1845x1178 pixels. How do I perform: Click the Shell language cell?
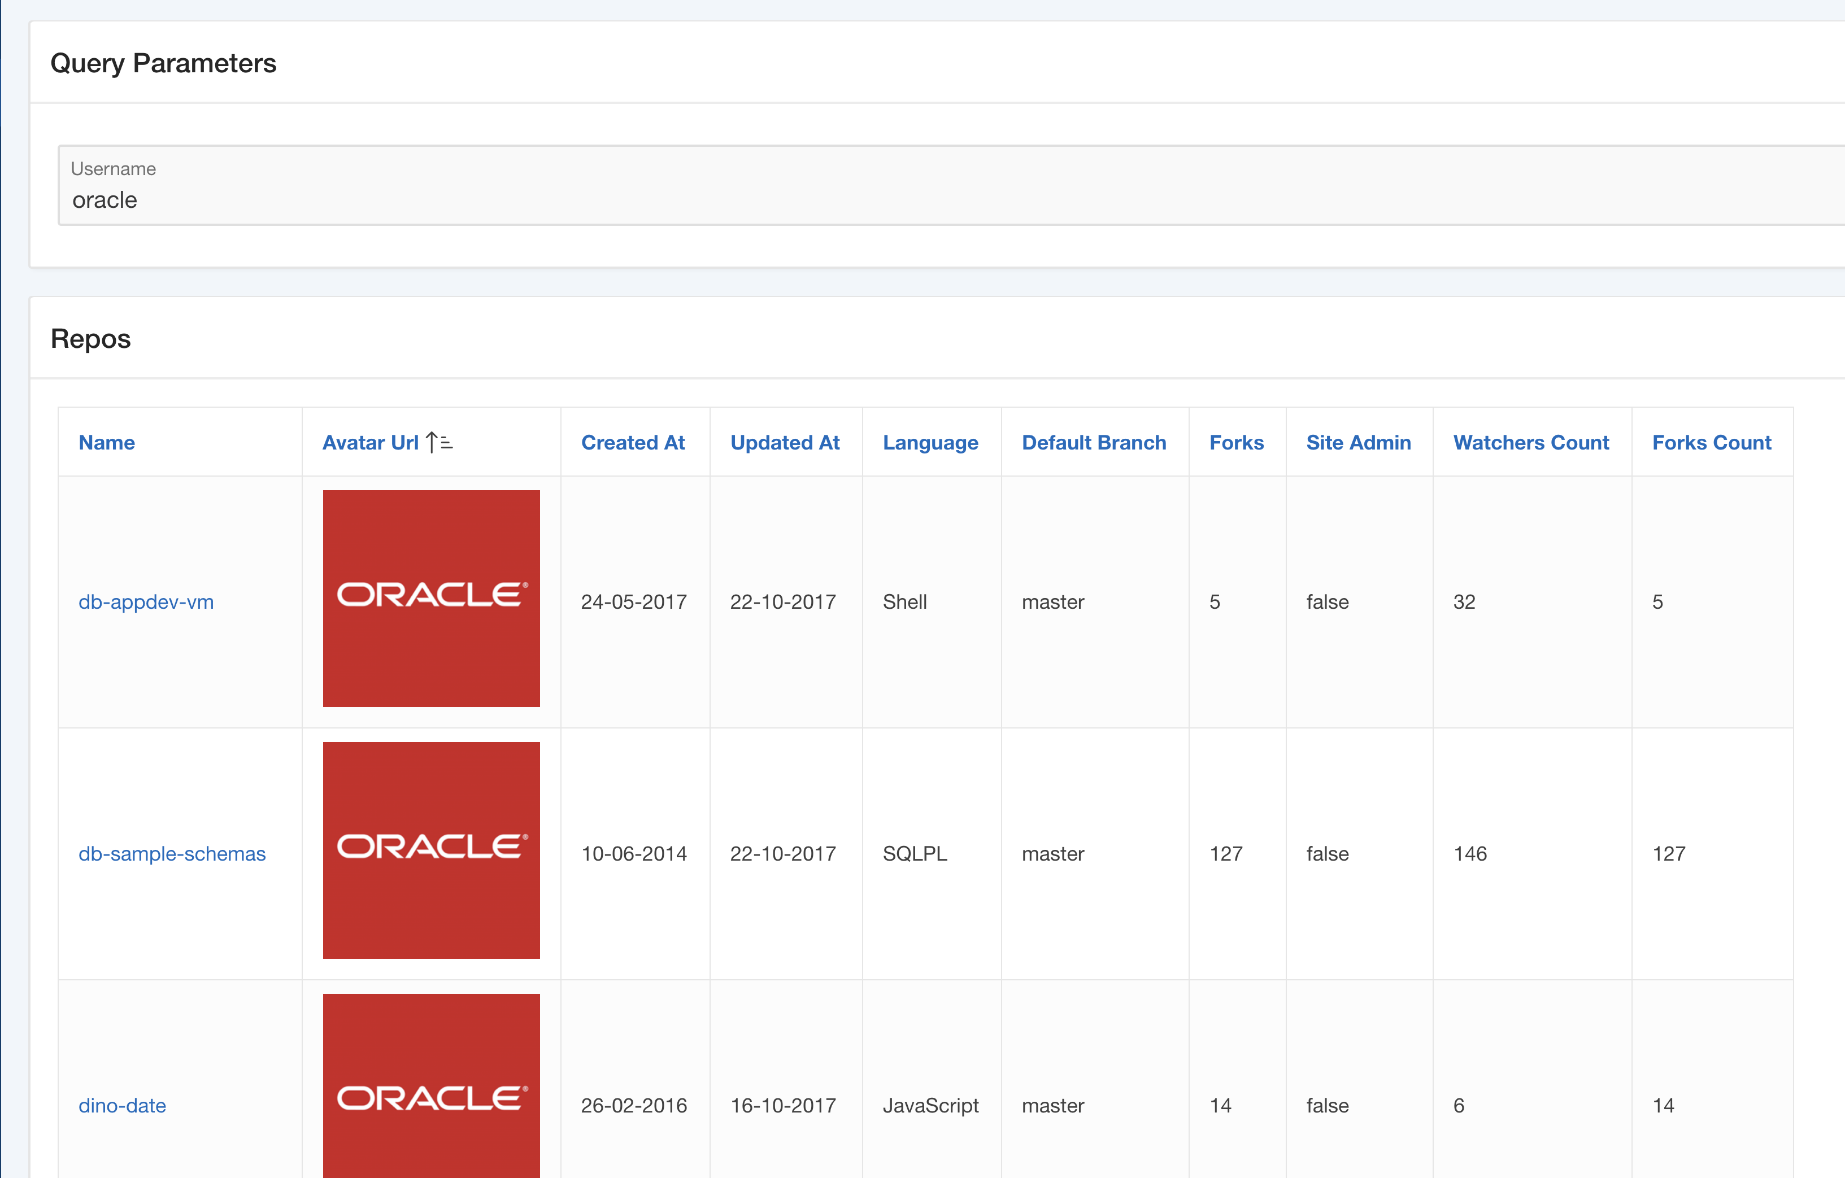[904, 602]
